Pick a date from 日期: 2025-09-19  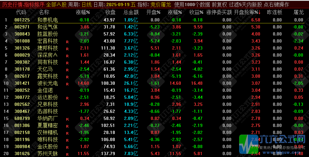point(112,4)
